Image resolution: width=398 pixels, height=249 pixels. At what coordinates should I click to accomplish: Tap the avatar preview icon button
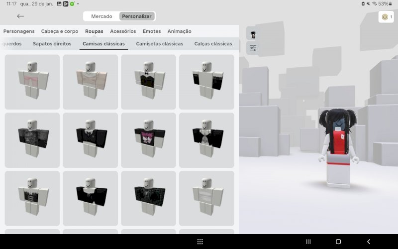pyautogui.click(x=253, y=34)
